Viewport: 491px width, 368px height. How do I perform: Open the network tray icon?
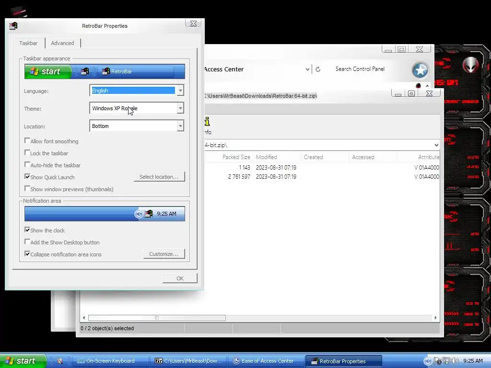[x=446, y=361]
